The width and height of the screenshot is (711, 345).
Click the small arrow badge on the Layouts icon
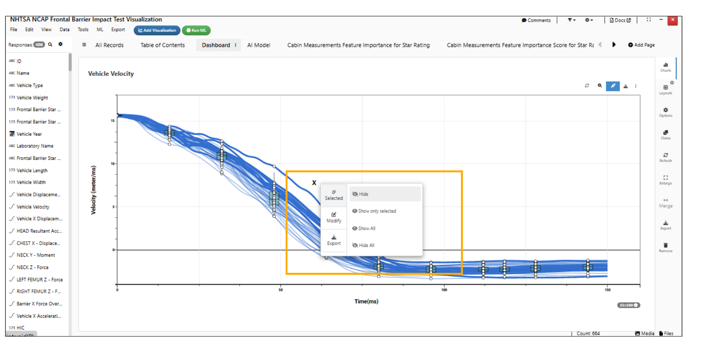672,83
